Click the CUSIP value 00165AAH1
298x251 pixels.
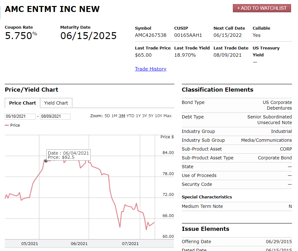click(x=188, y=35)
